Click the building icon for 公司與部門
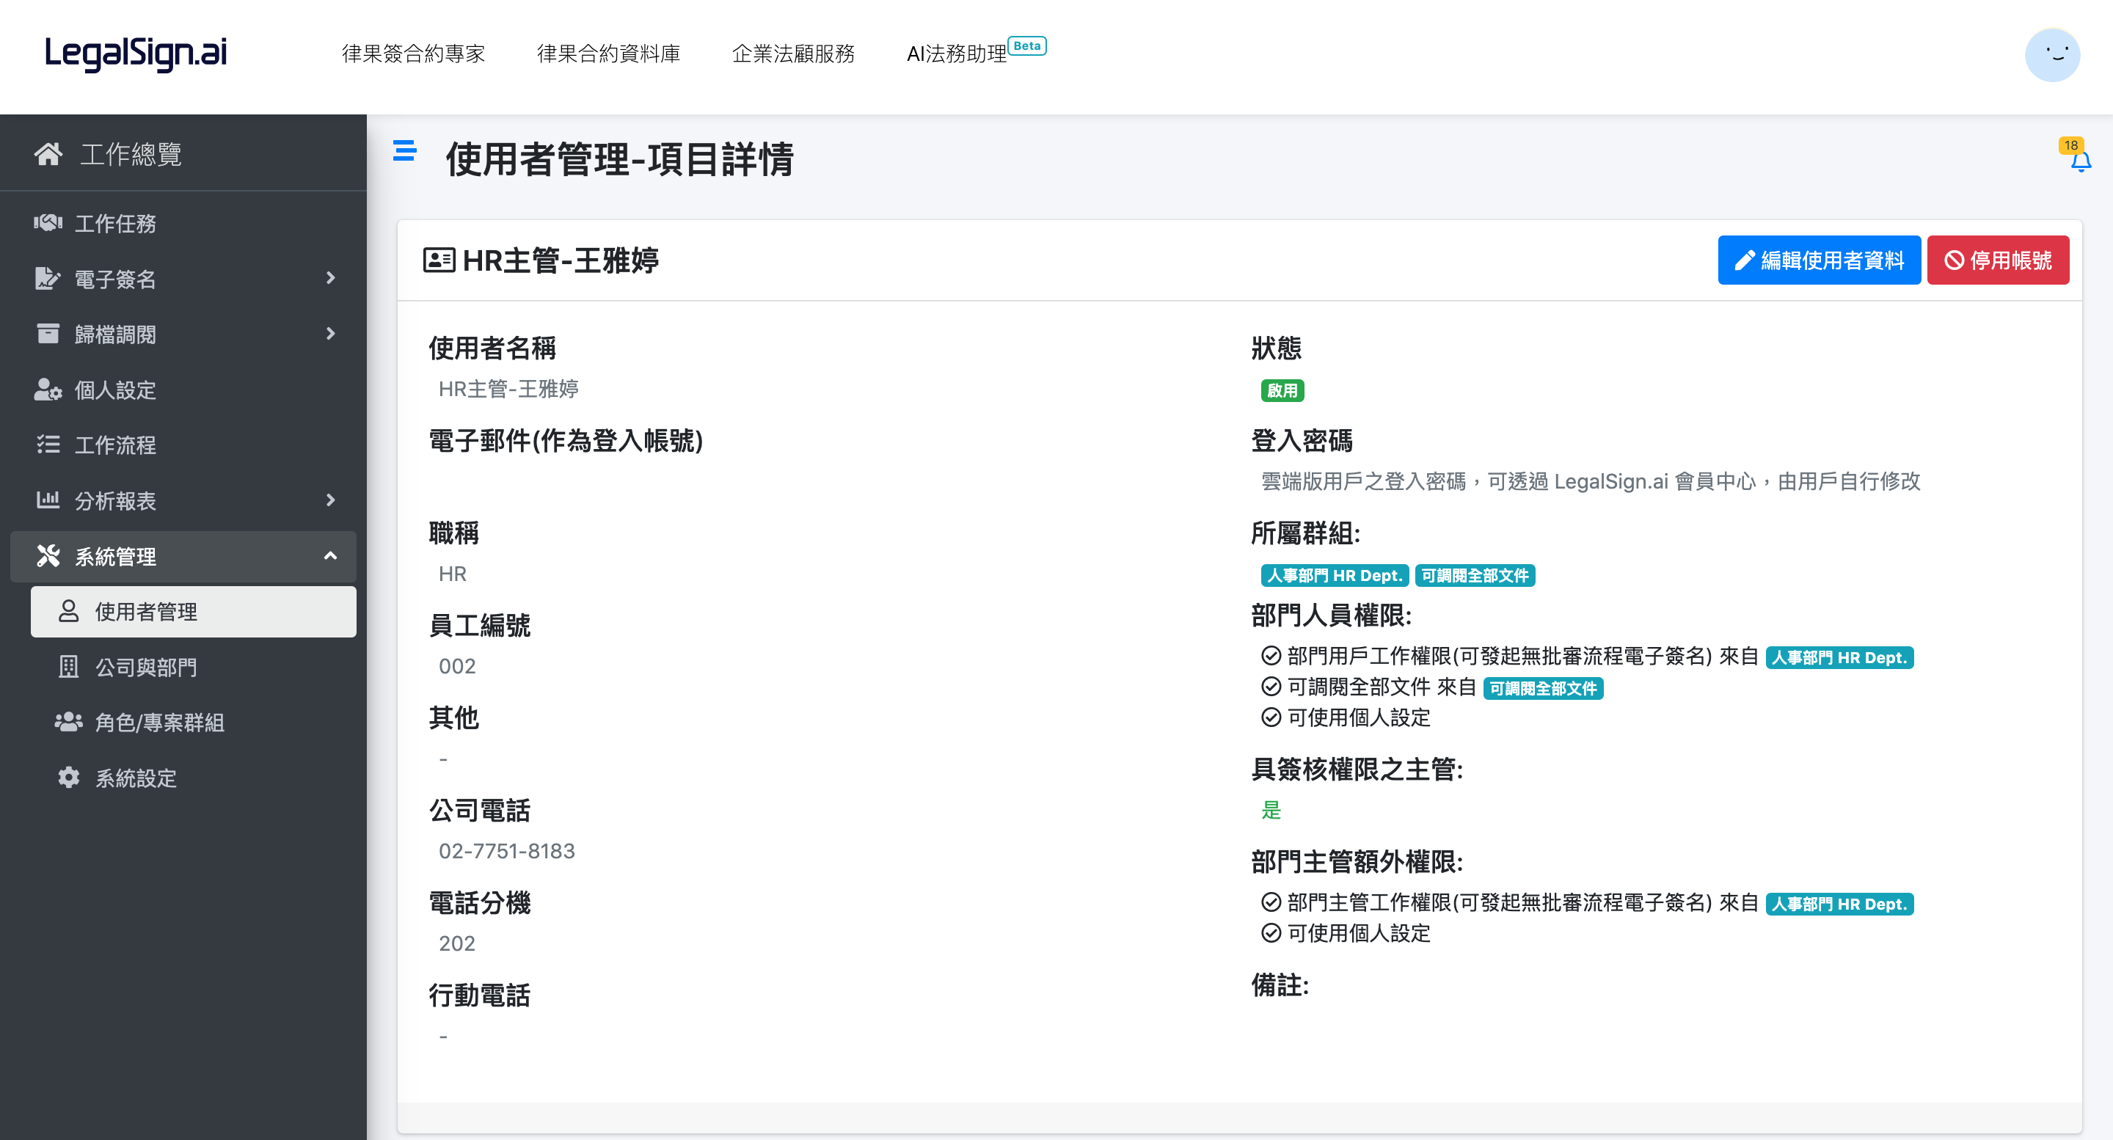 (x=69, y=667)
